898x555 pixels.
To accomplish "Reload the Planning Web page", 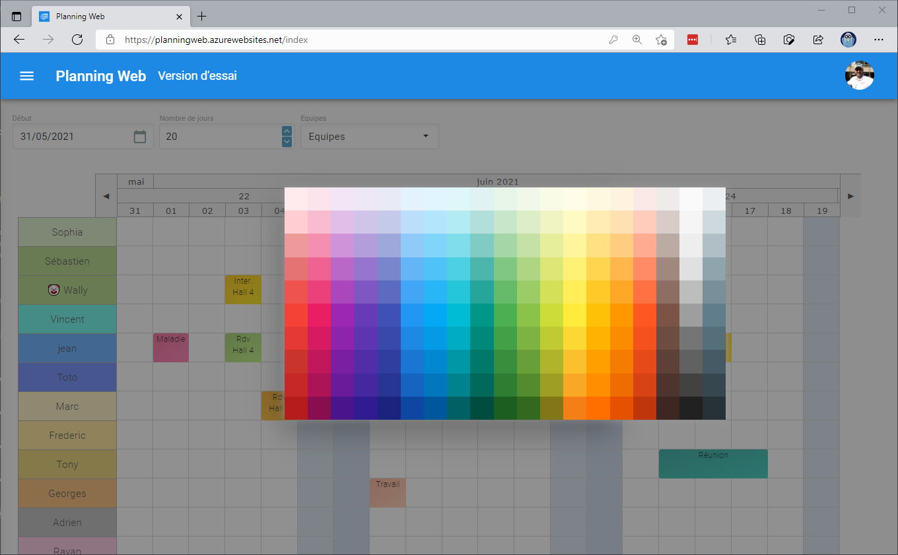I will pyautogui.click(x=77, y=39).
